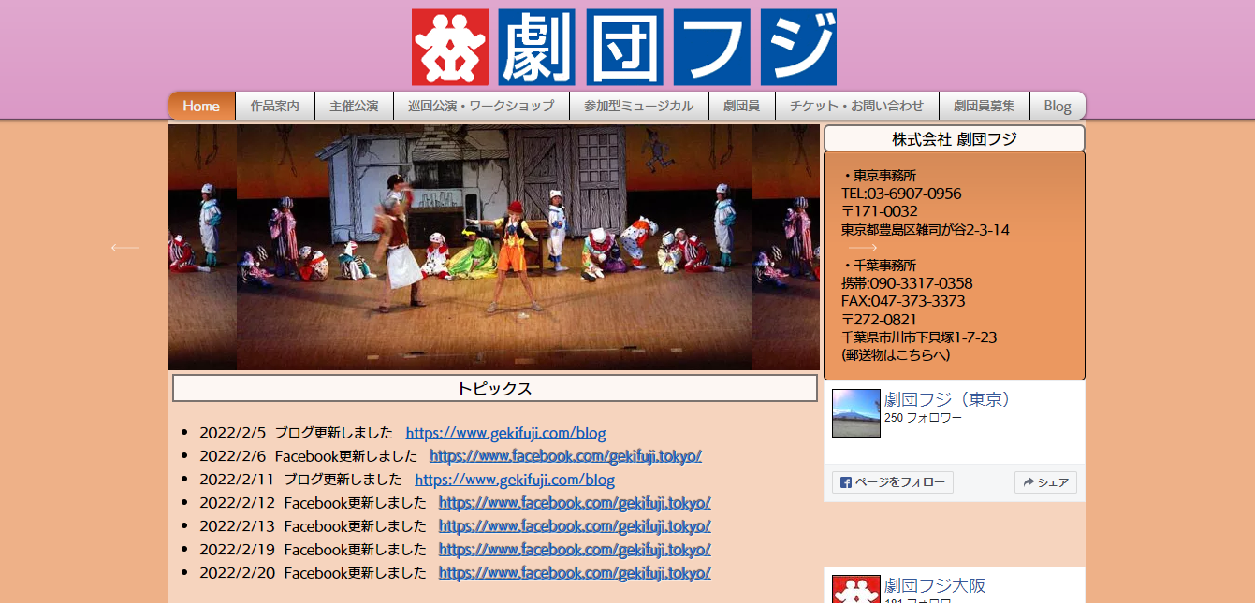Viewport: 1255px width, 603px height.
Task: Navigate to the 劇団員 page
Action: pyautogui.click(x=741, y=106)
